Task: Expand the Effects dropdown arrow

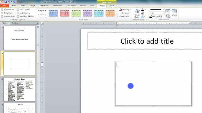Action: tap(129, 17)
